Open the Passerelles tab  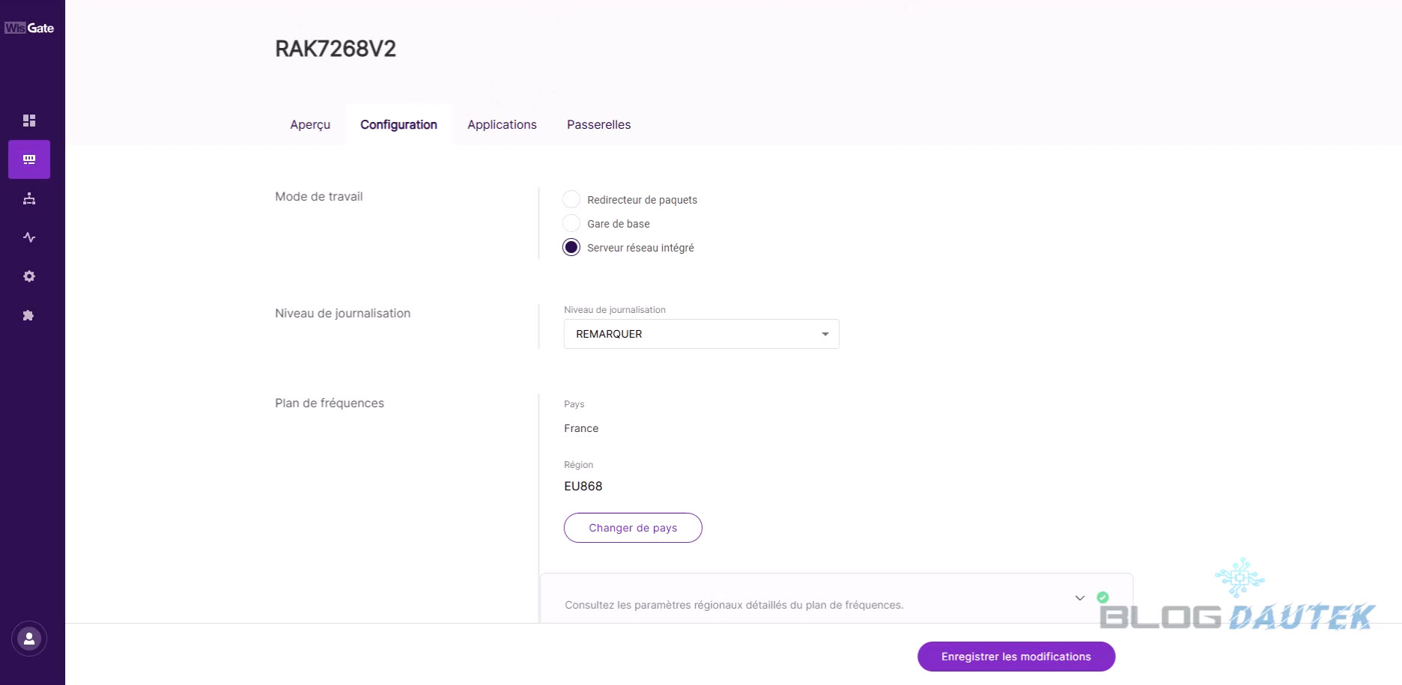[x=598, y=124]
